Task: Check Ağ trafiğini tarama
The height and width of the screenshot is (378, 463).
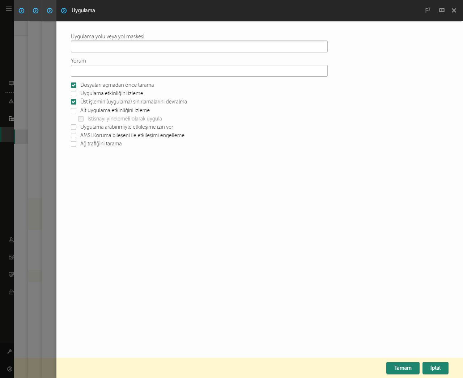Action: [74, 144]
